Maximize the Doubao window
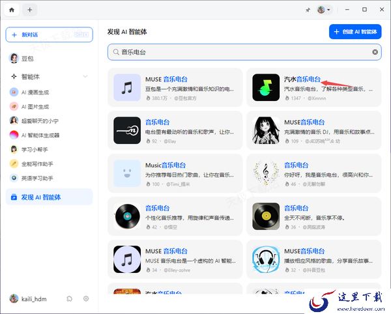This screenshot has height=314, width=391. pos(364,10)
